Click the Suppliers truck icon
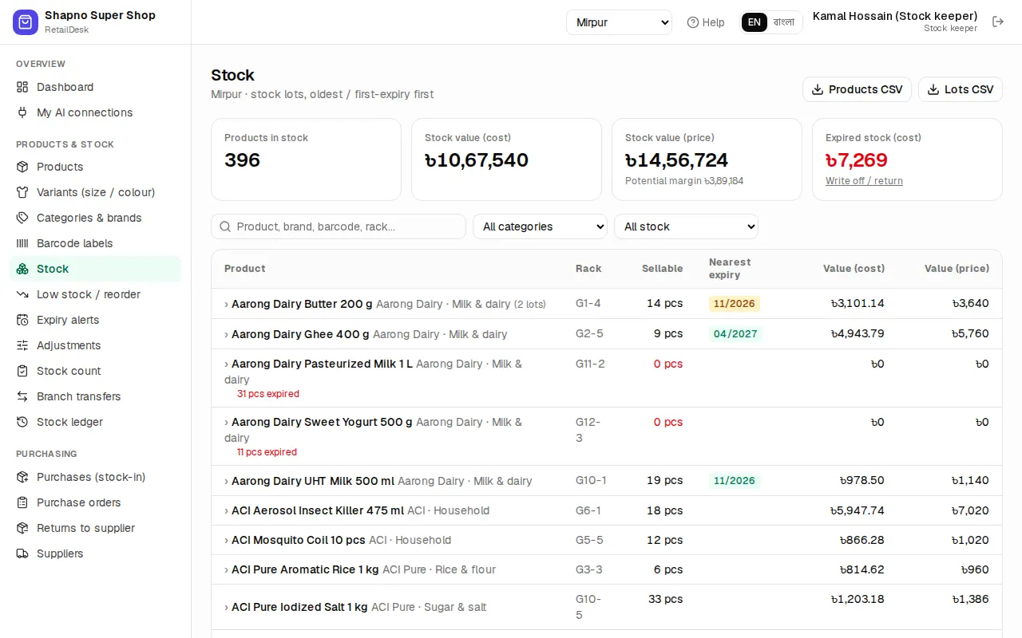Viewport: 1022px width, 638px height. click(22, 553)
